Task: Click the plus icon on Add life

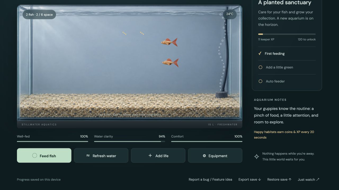Action: 150,155
